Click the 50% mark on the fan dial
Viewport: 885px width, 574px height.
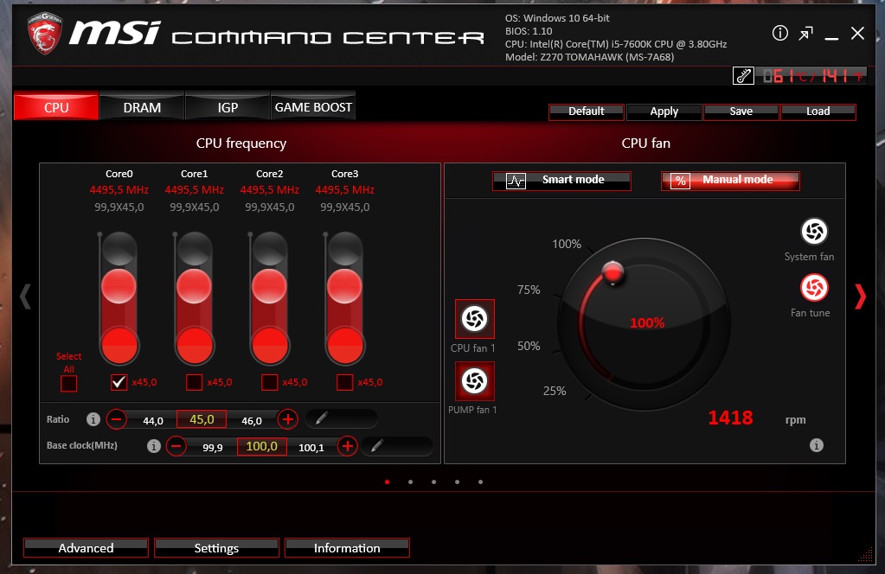[529, 346]
